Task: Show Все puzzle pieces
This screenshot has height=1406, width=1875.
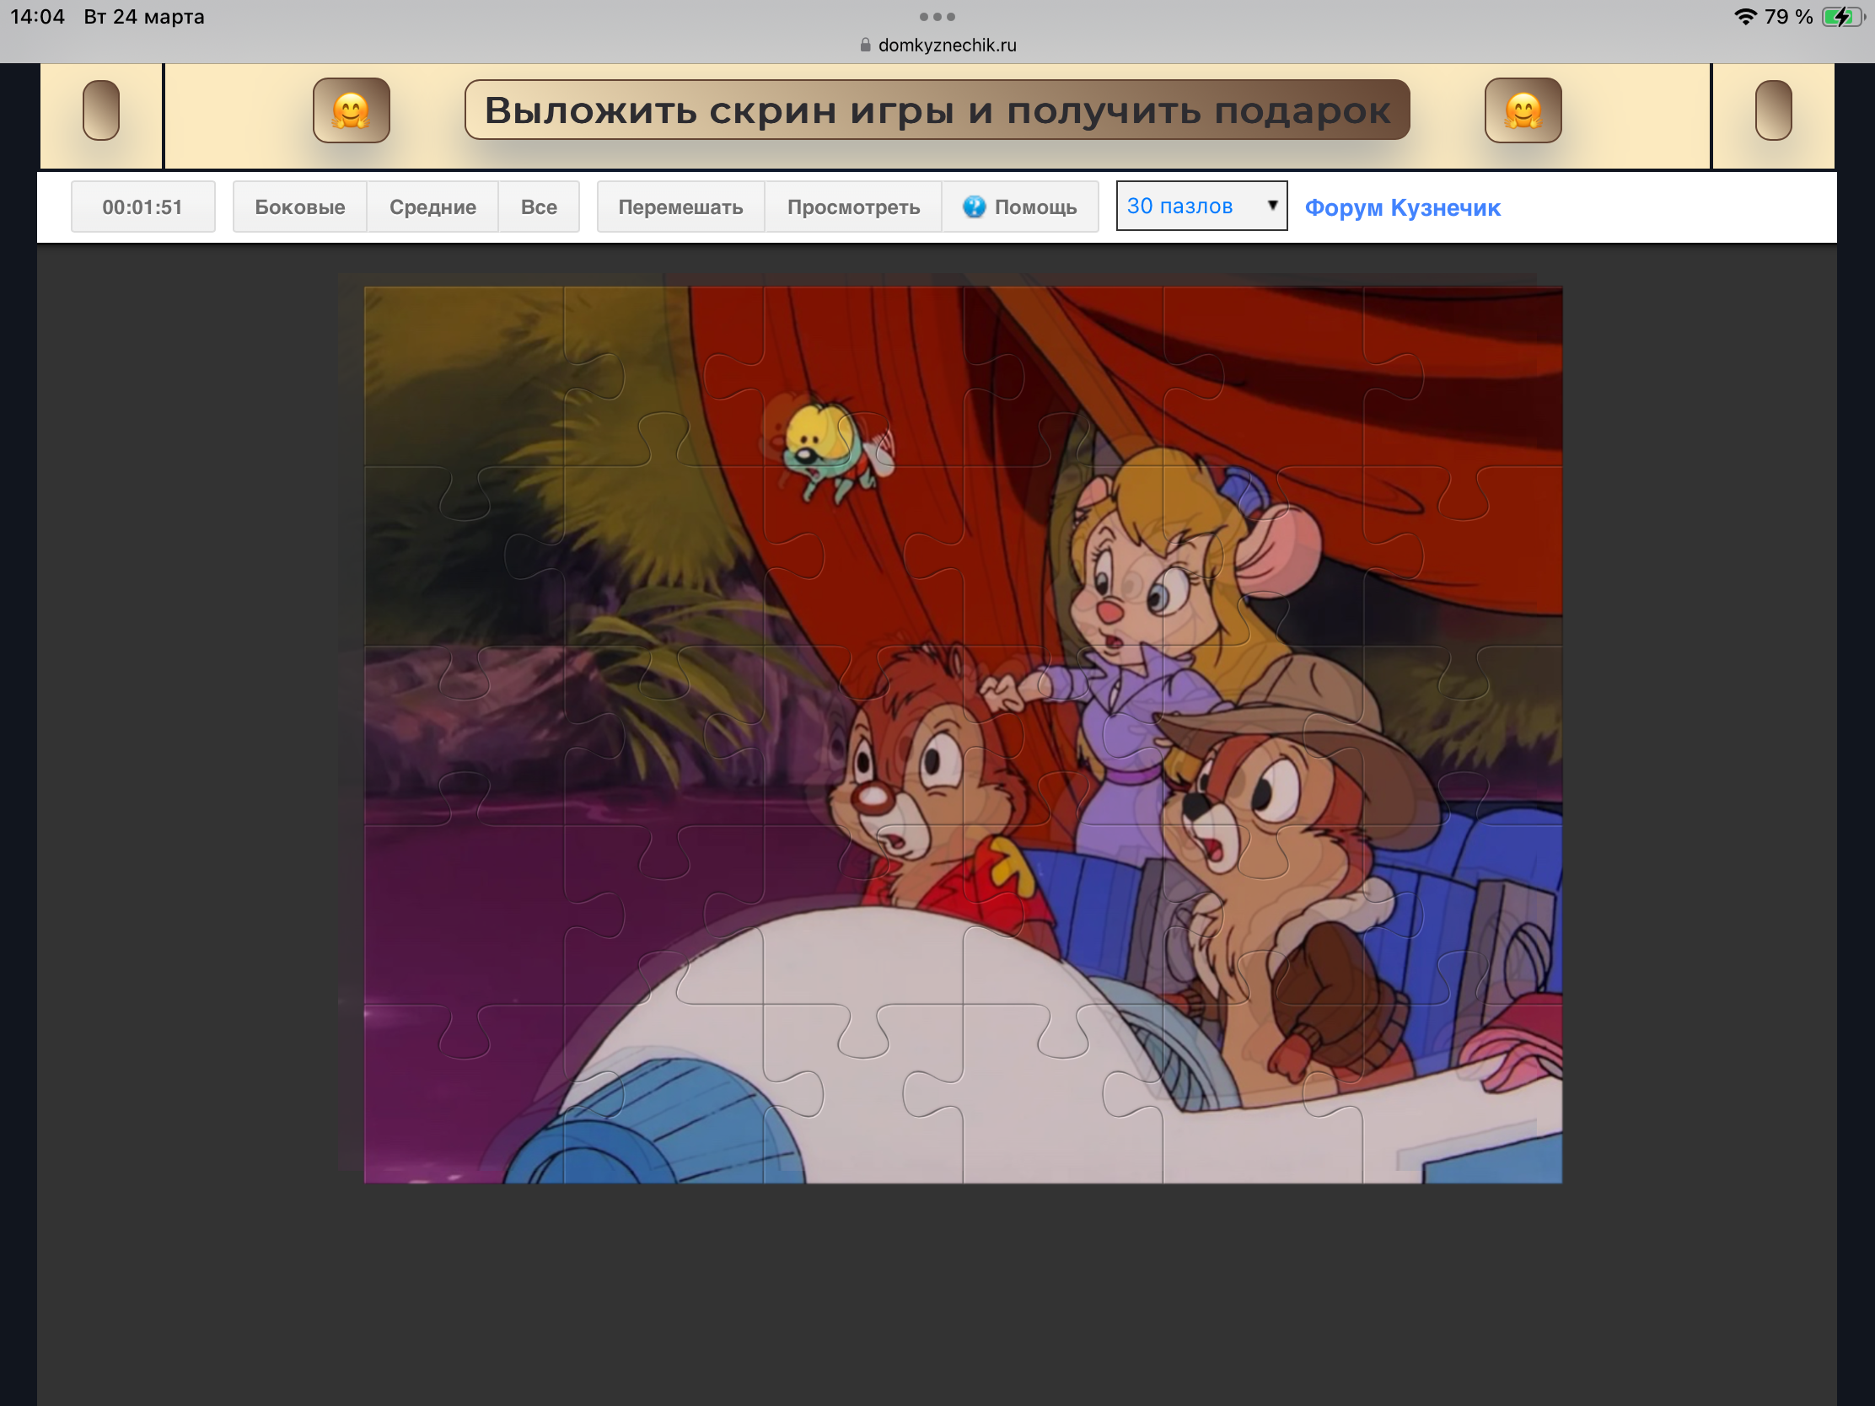Action: pyautogui.click(x=538, y=207)
